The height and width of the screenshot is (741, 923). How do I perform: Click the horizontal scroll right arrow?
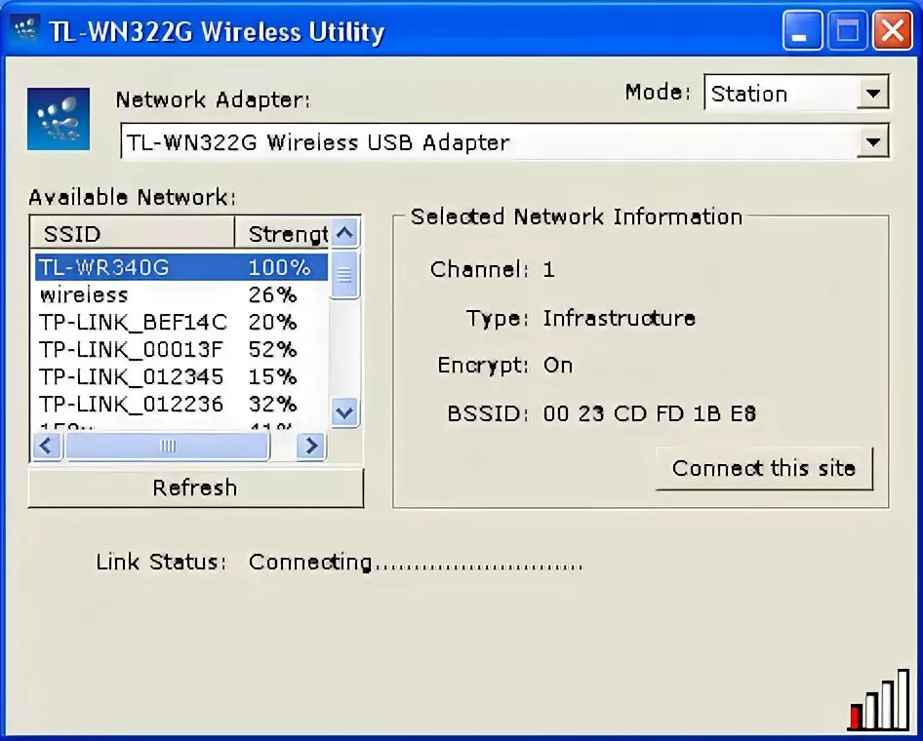coord(311,446)
